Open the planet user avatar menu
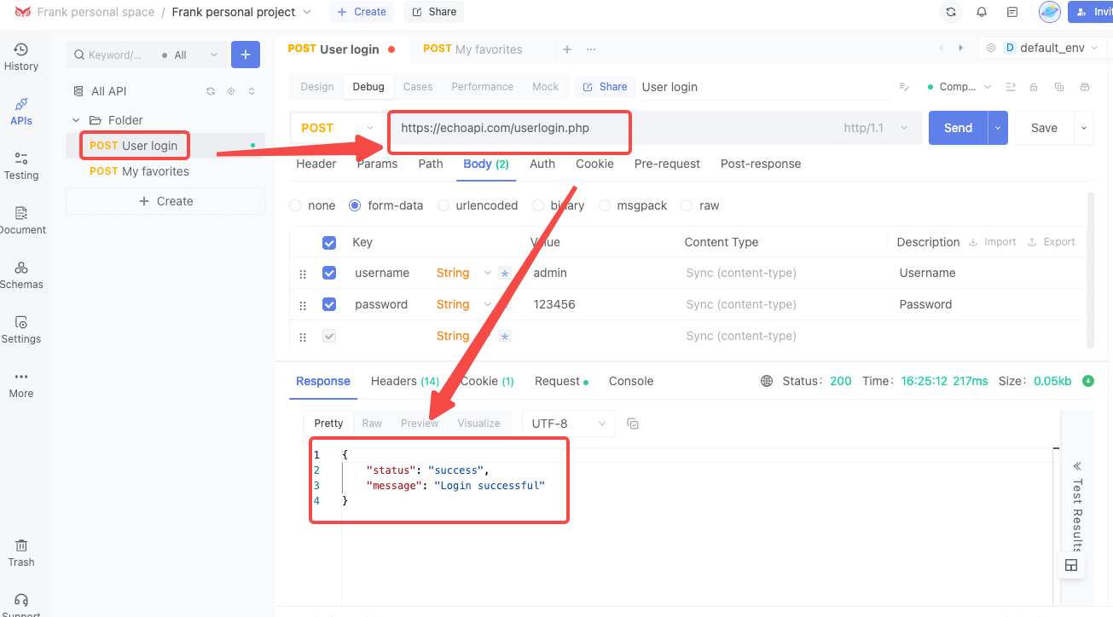Image resolution: width=1113 pixels, height=617 pixels. tap(1049, 12)
